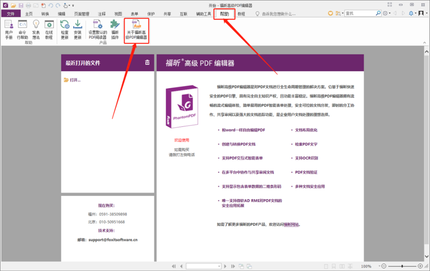Expand the quick access toolbar customize arrow
The image size is (430, 271).
[x=73, y=5]
